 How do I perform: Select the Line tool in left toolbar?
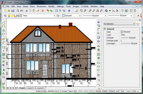tap(4, 22)
